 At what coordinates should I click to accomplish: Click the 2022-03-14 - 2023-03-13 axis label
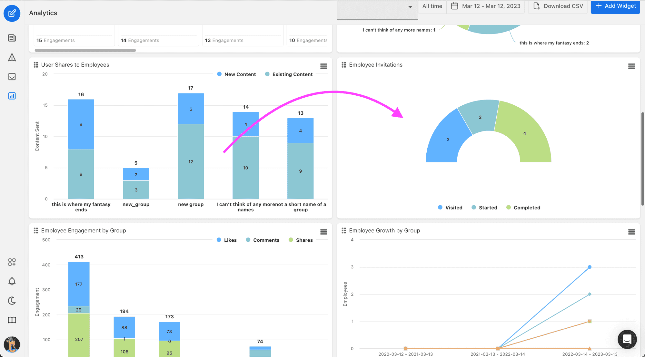[590, 354]
